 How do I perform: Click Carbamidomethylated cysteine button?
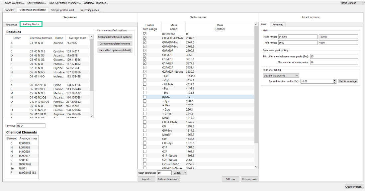[115, 37]
